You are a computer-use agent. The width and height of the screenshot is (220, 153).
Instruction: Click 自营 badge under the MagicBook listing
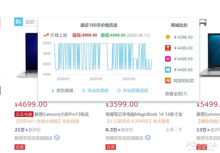click(x=111, y=147)
